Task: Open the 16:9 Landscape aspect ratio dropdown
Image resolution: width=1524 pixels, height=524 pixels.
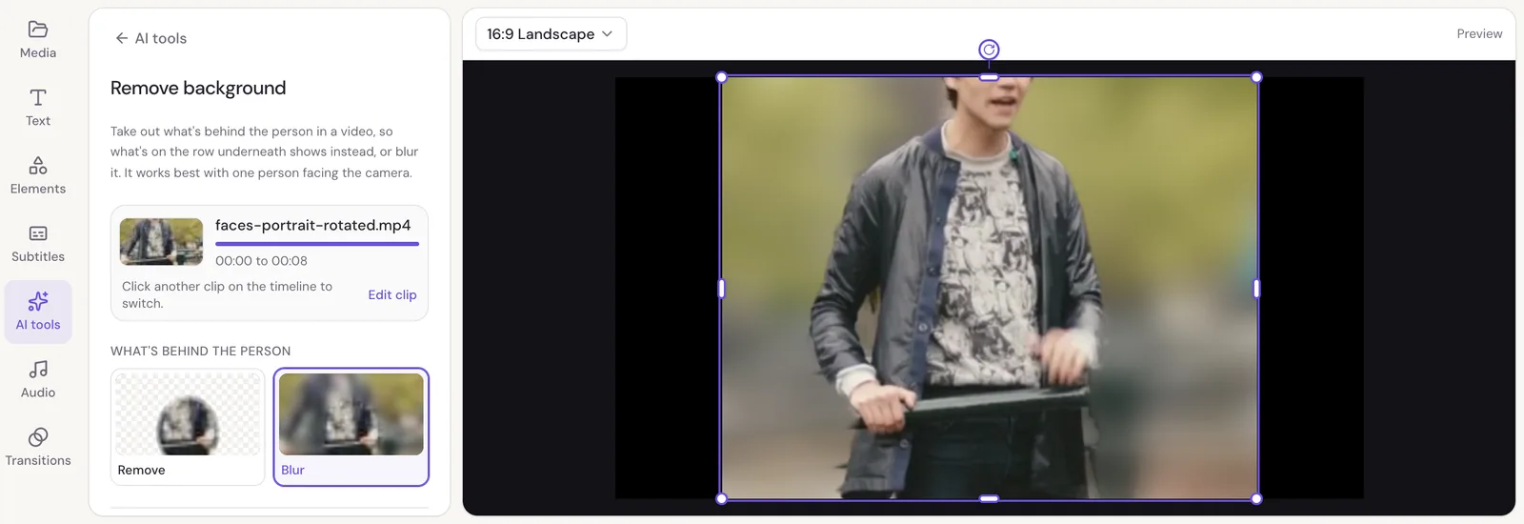Action: coord(551,34)
